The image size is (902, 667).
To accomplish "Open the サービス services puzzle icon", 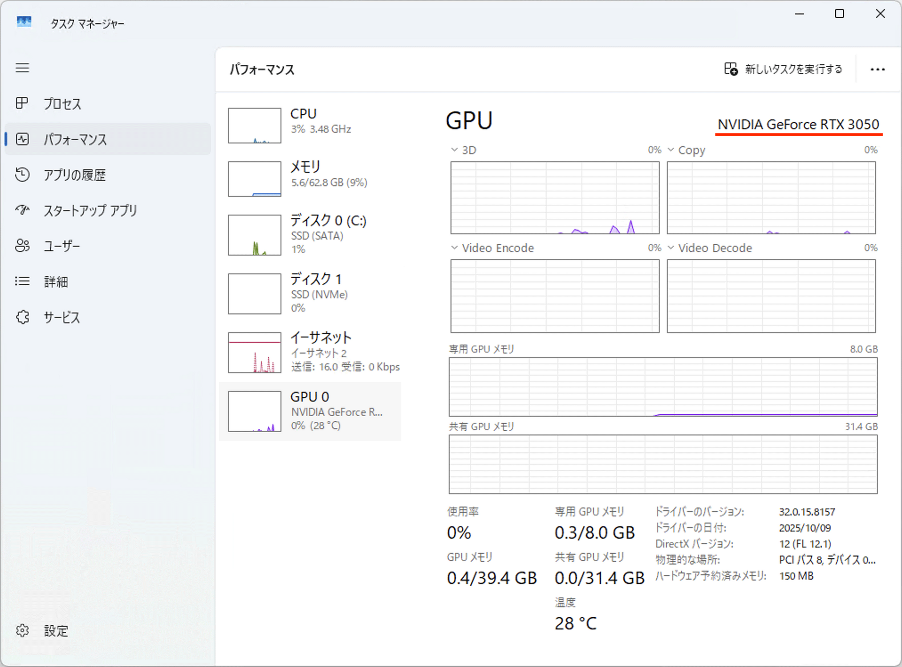I will pos(22,317).
